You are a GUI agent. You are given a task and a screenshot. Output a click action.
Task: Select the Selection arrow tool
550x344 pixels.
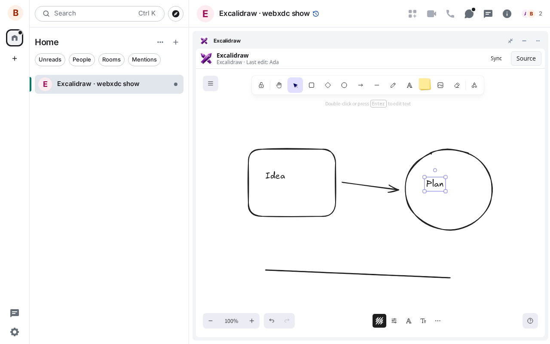pyautogui.click(x=295, y=85)
